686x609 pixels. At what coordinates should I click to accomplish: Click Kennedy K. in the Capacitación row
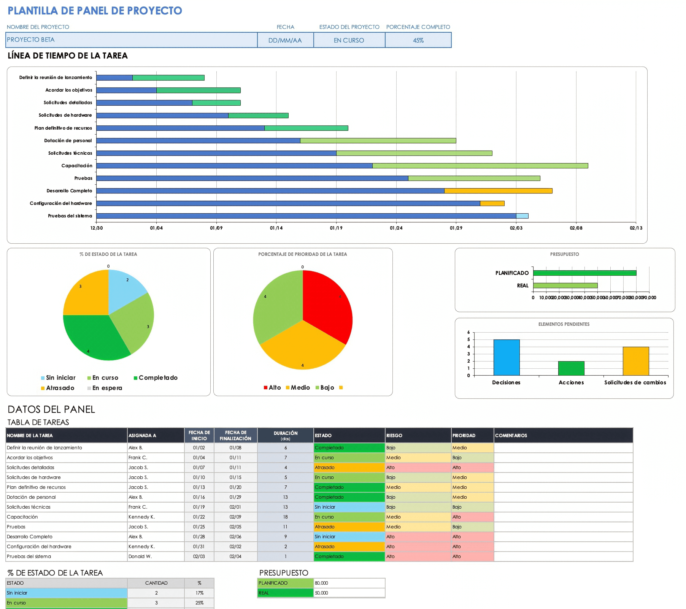click(x=156, y=517)
